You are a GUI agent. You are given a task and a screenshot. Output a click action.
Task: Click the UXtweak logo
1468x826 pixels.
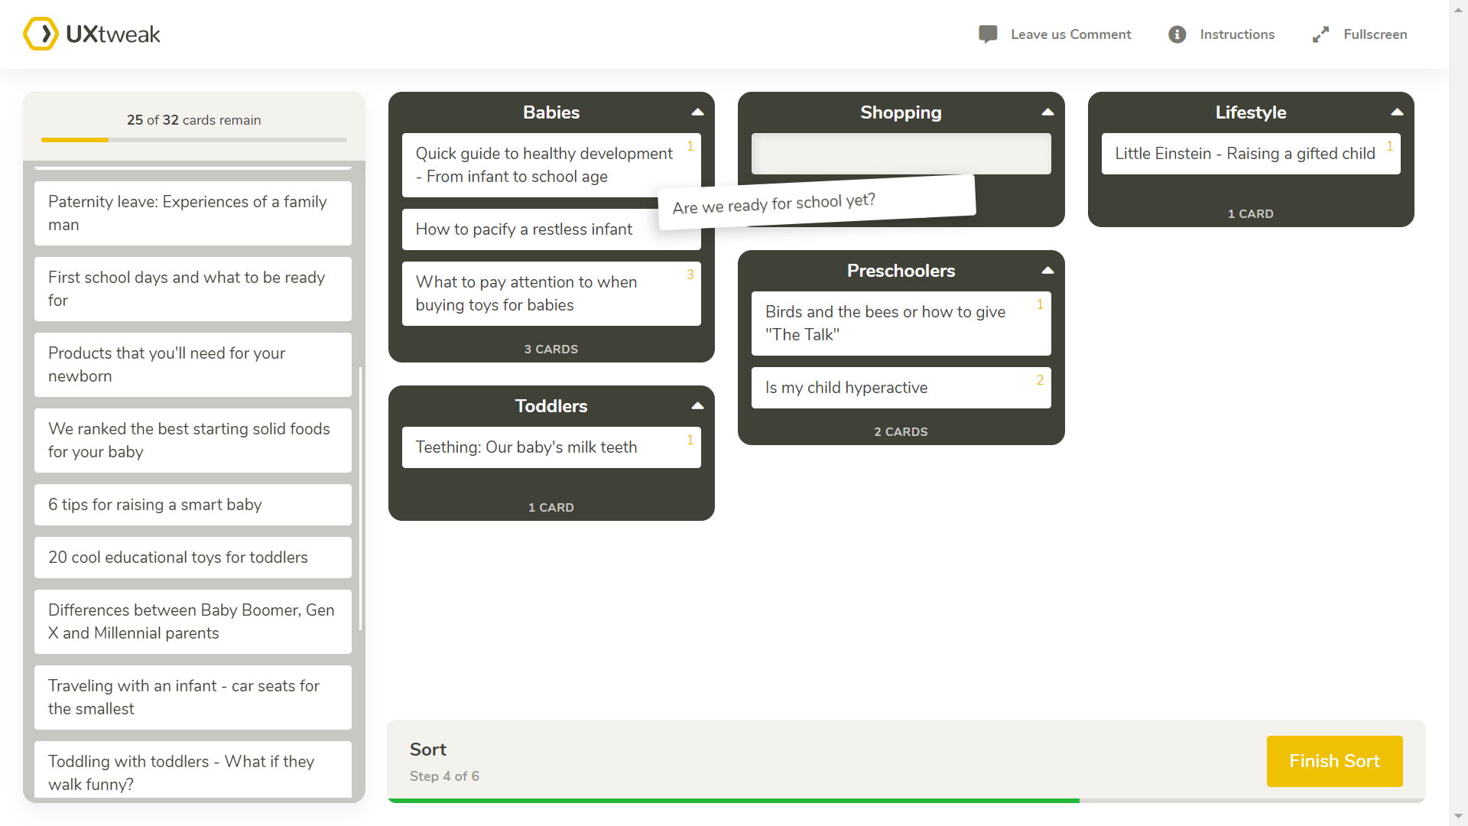pyautogui.click(x=91, y=34)
